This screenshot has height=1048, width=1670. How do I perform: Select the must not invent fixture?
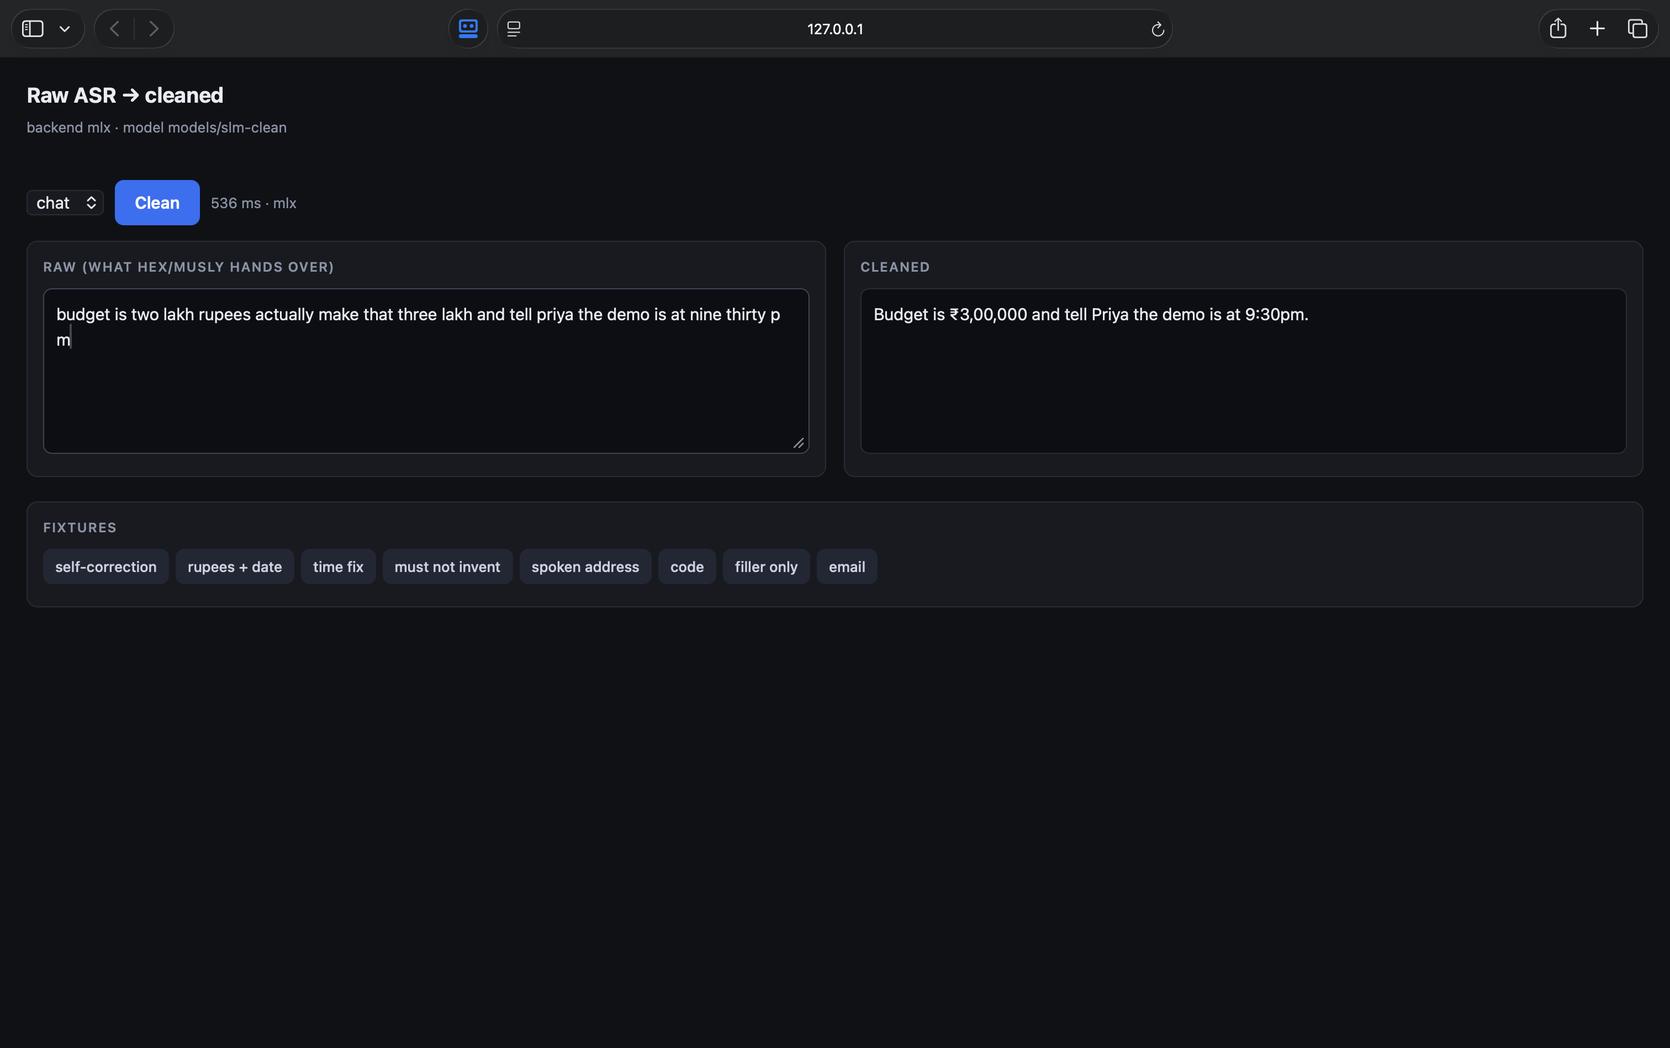click(447, 567)
